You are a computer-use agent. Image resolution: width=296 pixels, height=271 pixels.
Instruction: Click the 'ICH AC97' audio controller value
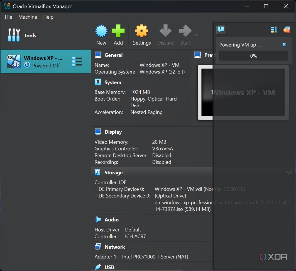pyautogui.click(x=135, y=236)
